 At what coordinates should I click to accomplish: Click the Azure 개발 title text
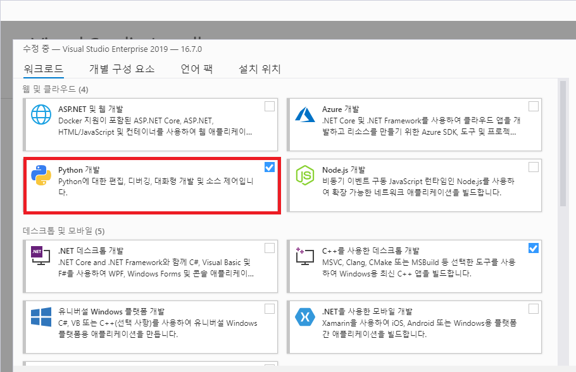click(x=341, y=109)
